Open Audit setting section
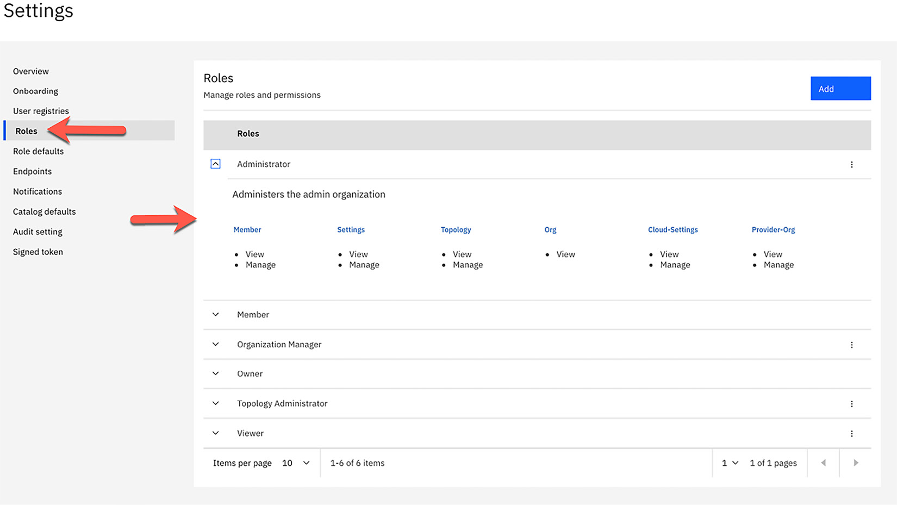The width and height of the screenshot is (897, 505). [x=38, y=232]
